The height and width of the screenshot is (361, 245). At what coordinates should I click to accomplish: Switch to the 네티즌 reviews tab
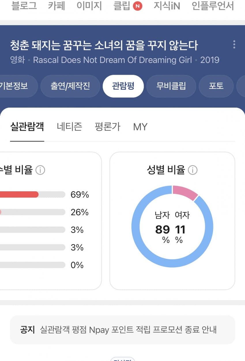[x=69, y=127]
